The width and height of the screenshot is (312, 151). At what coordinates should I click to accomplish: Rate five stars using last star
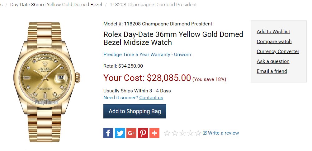[x=198, y=133]
